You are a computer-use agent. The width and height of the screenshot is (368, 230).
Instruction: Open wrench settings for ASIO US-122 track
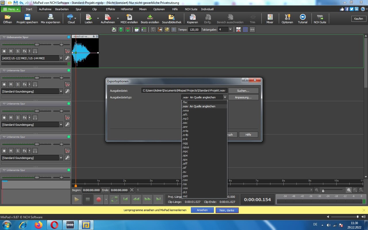point(67,58)
